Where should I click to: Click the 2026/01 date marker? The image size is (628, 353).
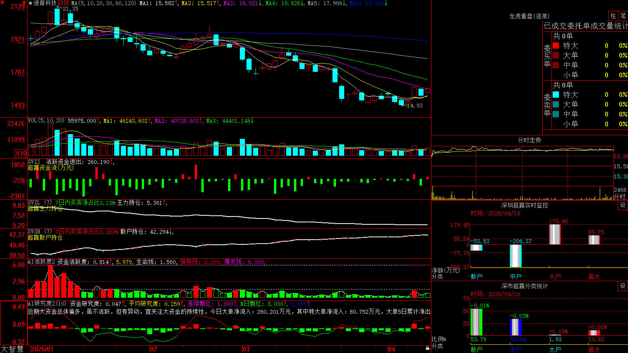[42, 349]
